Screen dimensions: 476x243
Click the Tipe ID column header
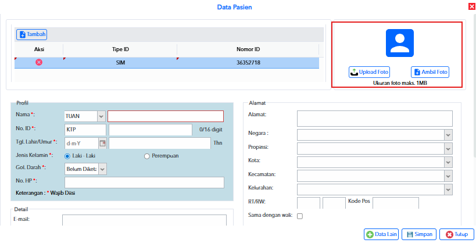(120, 49)
